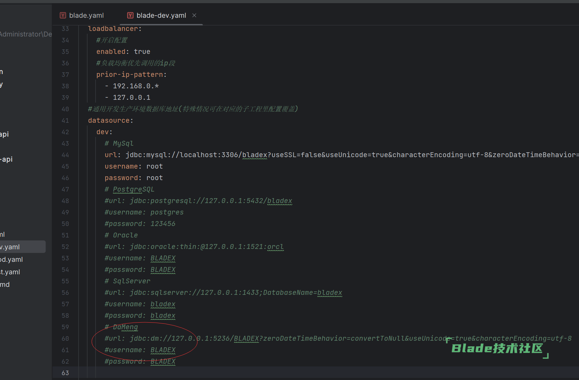Click 'password: root' line
The width and height of the screenshot is (579, 380).
(134, 178)
